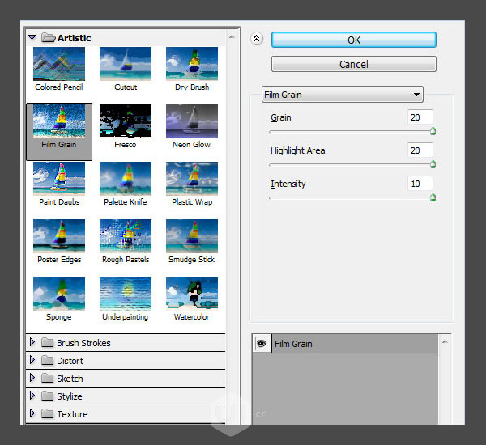Click the Brush Strokes category label
The height and width of the screenshot is (445, 486).
(x=83, y=343)
